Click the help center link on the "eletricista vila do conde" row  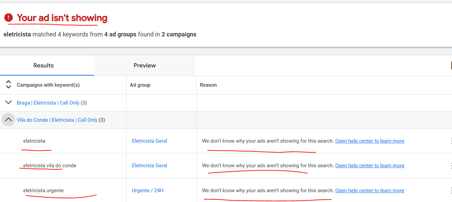click(369, 165)
